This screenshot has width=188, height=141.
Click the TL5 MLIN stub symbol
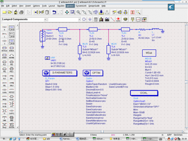tap(80, 50)
